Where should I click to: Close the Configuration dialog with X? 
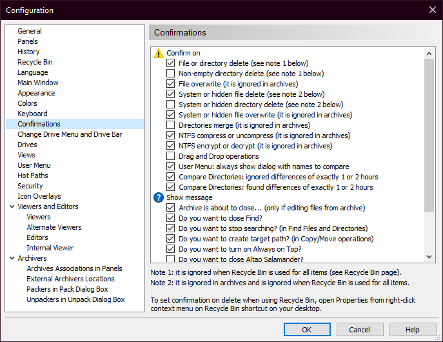pyautogui.click(x=431, y=10)
